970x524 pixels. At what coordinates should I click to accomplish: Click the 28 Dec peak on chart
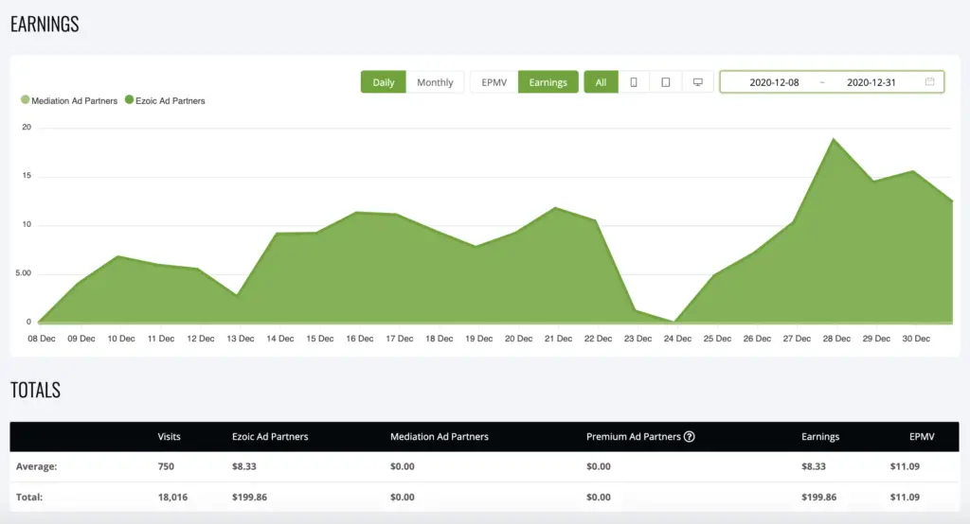point(834,139)
